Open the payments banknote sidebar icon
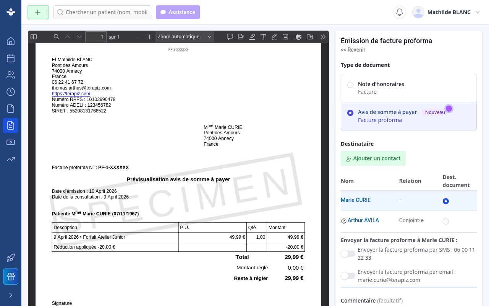Screen dimensions: 489x306 11,142
